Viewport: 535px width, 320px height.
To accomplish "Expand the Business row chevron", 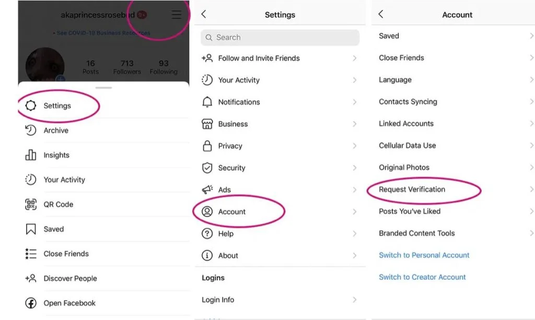I will point(355,124).
